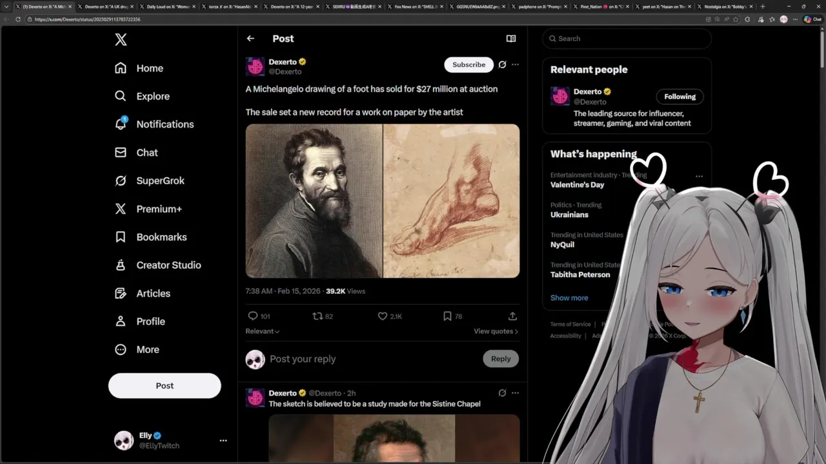
Task: Open the trending options dots near Valentine's Day
Action: pyautogui.click(x=699, y=176)
